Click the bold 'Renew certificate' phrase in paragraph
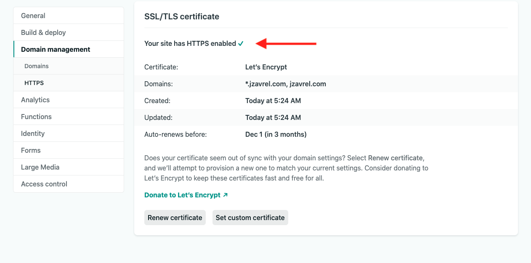The height and width of the screenshot is (263, 531). click(395, 158)
